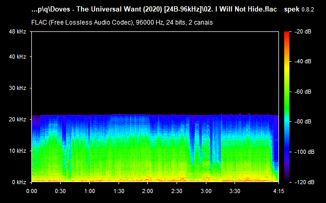Image resolution: width=326 pixels, height=203 pixels.
Task: Click the 2:30 time axis label
Action: point(177,191)
